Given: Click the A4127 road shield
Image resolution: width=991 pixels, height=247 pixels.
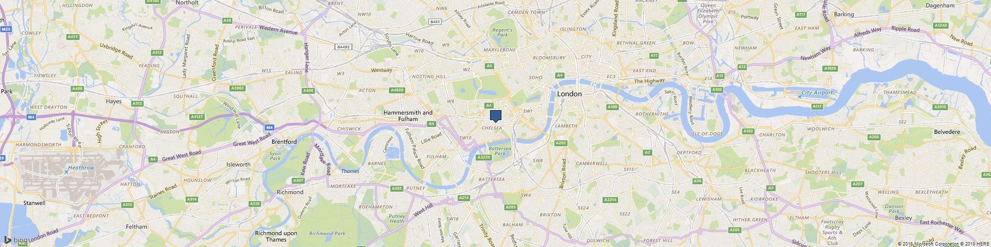Looking at the screenshot, I should click(197, 117).
